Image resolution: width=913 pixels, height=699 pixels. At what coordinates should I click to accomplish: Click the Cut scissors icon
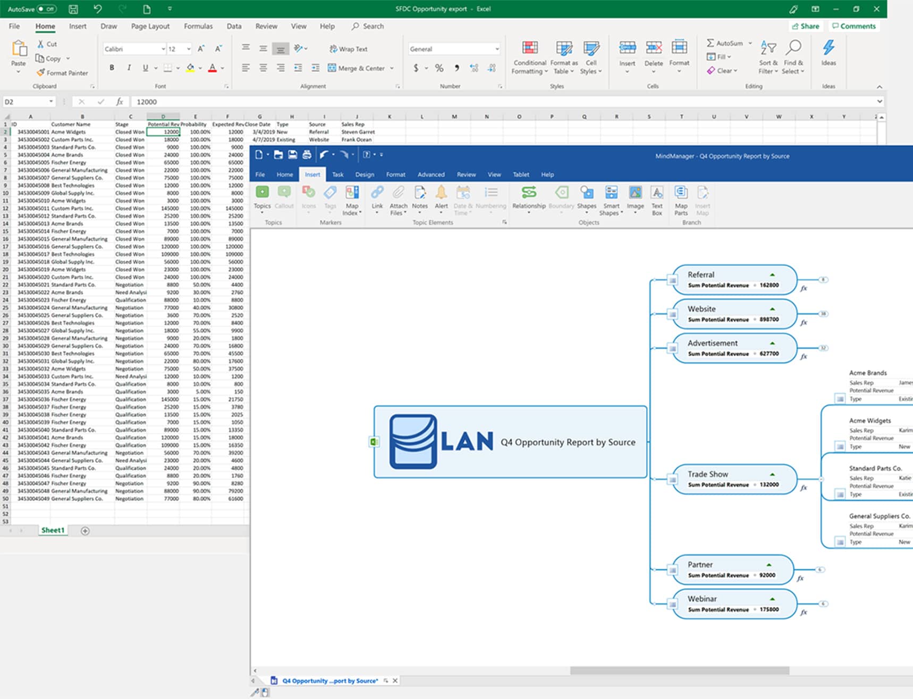click(x=40, y=44)
